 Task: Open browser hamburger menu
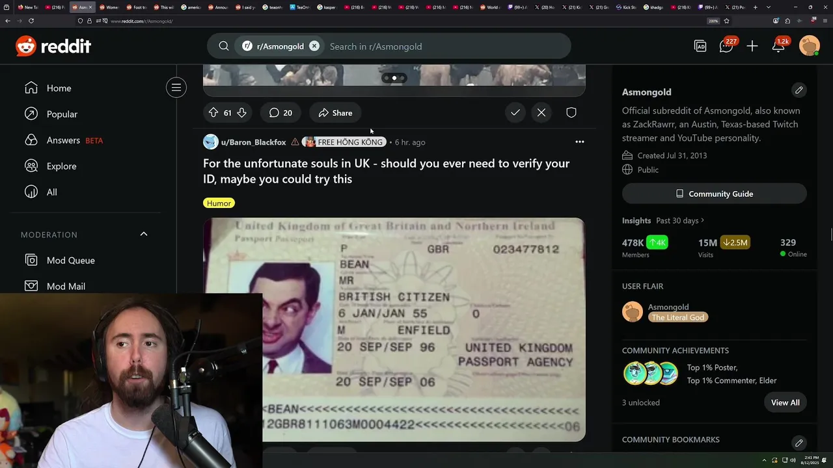click(x=825, y=21)
